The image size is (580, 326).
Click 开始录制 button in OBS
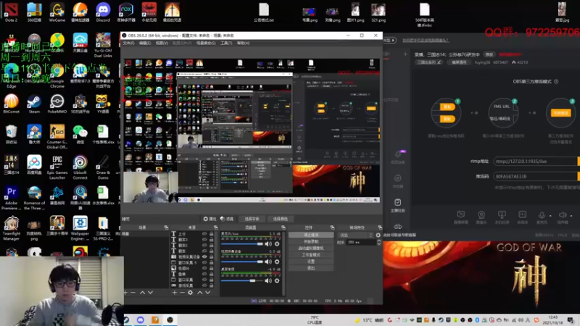tap(311, 242)
